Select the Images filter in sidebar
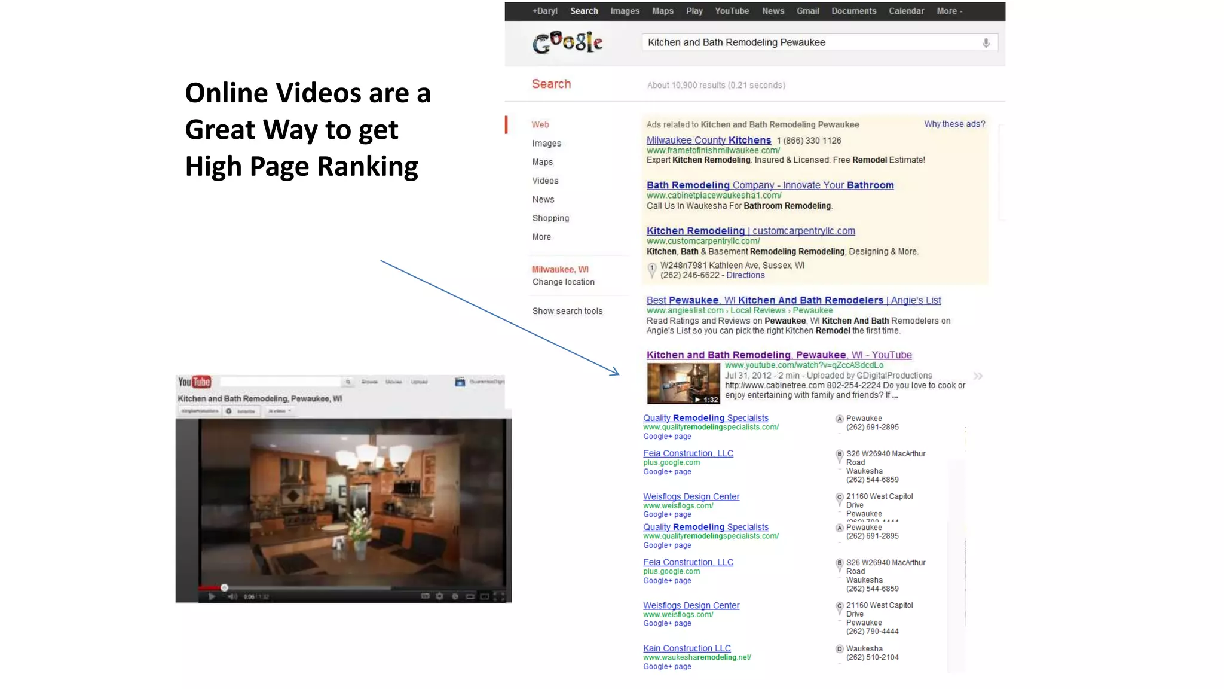Image resolution: width=1224 pixels, height=689 pixels. click(x=546, y=143)
